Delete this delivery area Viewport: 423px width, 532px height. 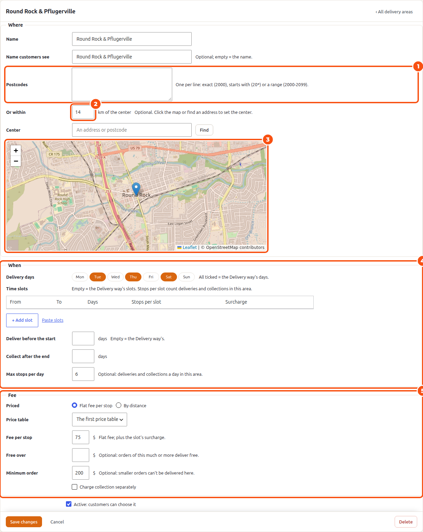(406, 522)
